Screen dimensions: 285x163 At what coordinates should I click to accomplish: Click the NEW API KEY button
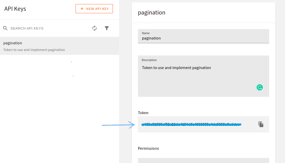point(94,9)
